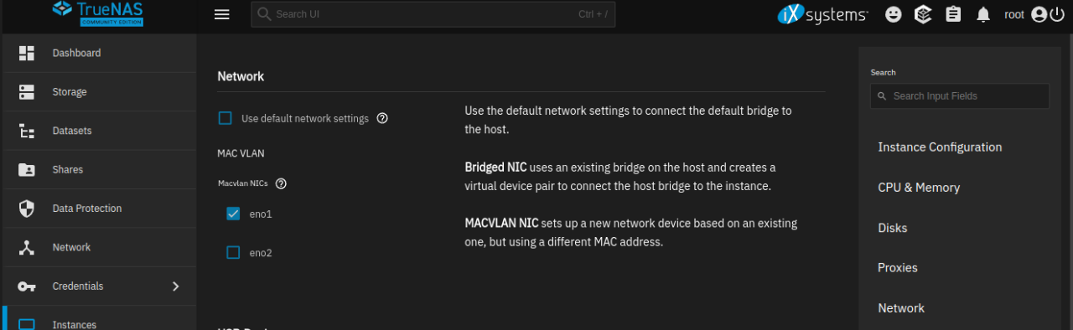The height and width of the screenshot is (330, 1073).
Task: Jump to the Proxies section link
Action: pyautogui.click(x=898, y=268)
